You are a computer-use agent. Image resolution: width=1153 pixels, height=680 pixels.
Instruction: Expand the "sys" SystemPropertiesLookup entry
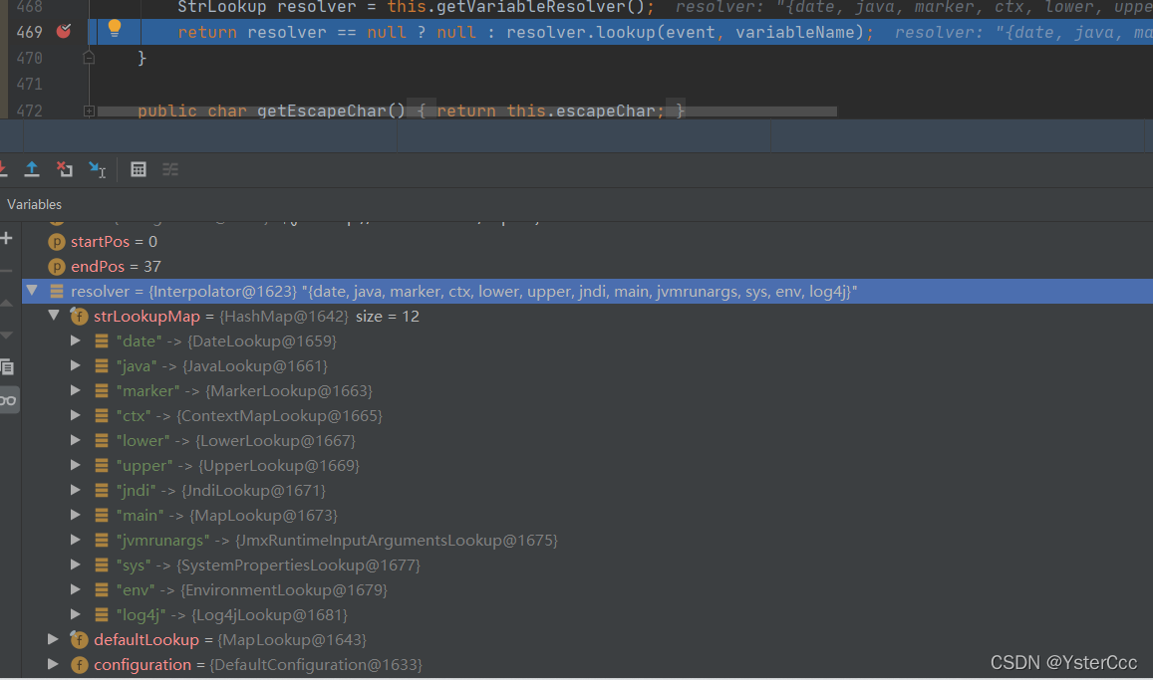tap(75, 565)
